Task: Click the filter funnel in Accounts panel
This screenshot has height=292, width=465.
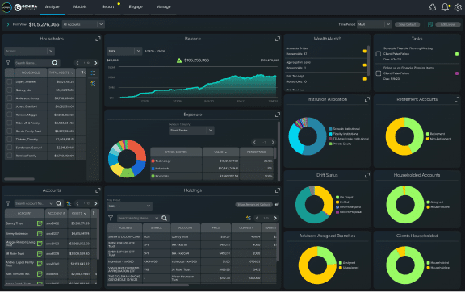Action: (8, 203)
